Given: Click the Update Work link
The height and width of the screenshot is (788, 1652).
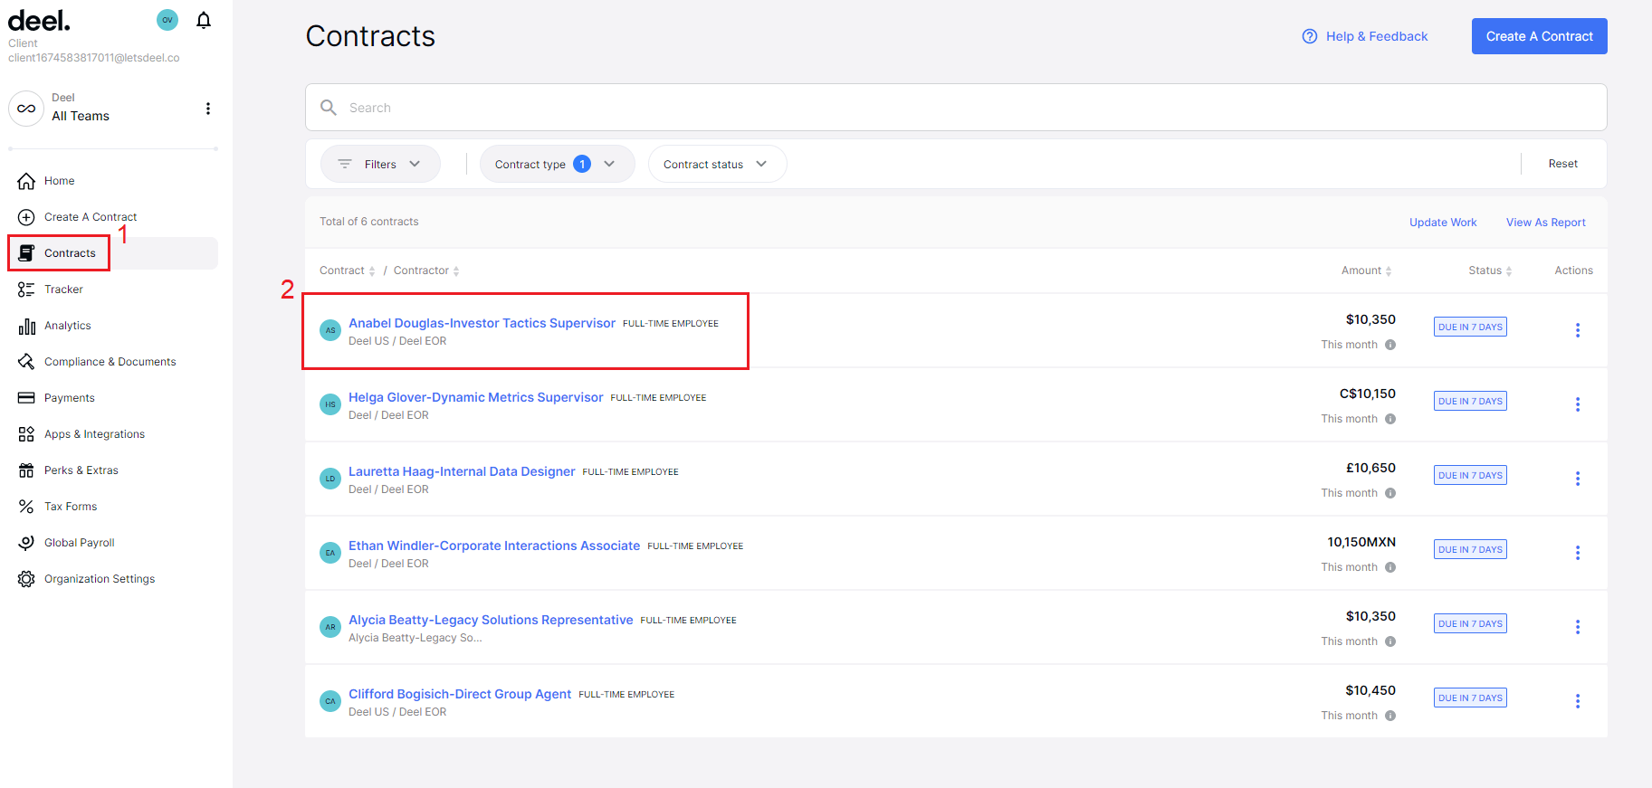Looking at the screenshot, I should pyautogui.click(x=1443, y=223).
